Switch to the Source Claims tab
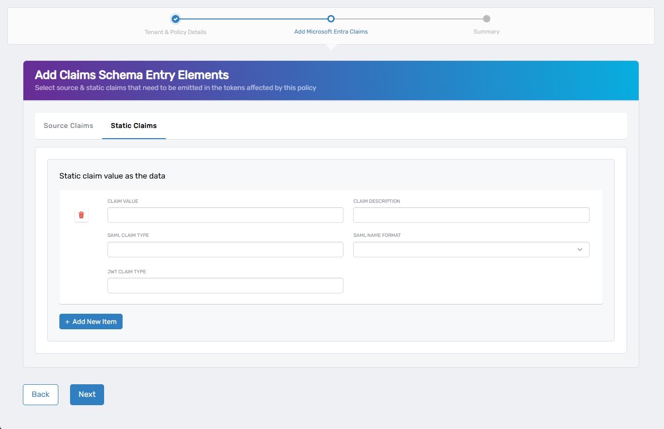 pos(69,126)
